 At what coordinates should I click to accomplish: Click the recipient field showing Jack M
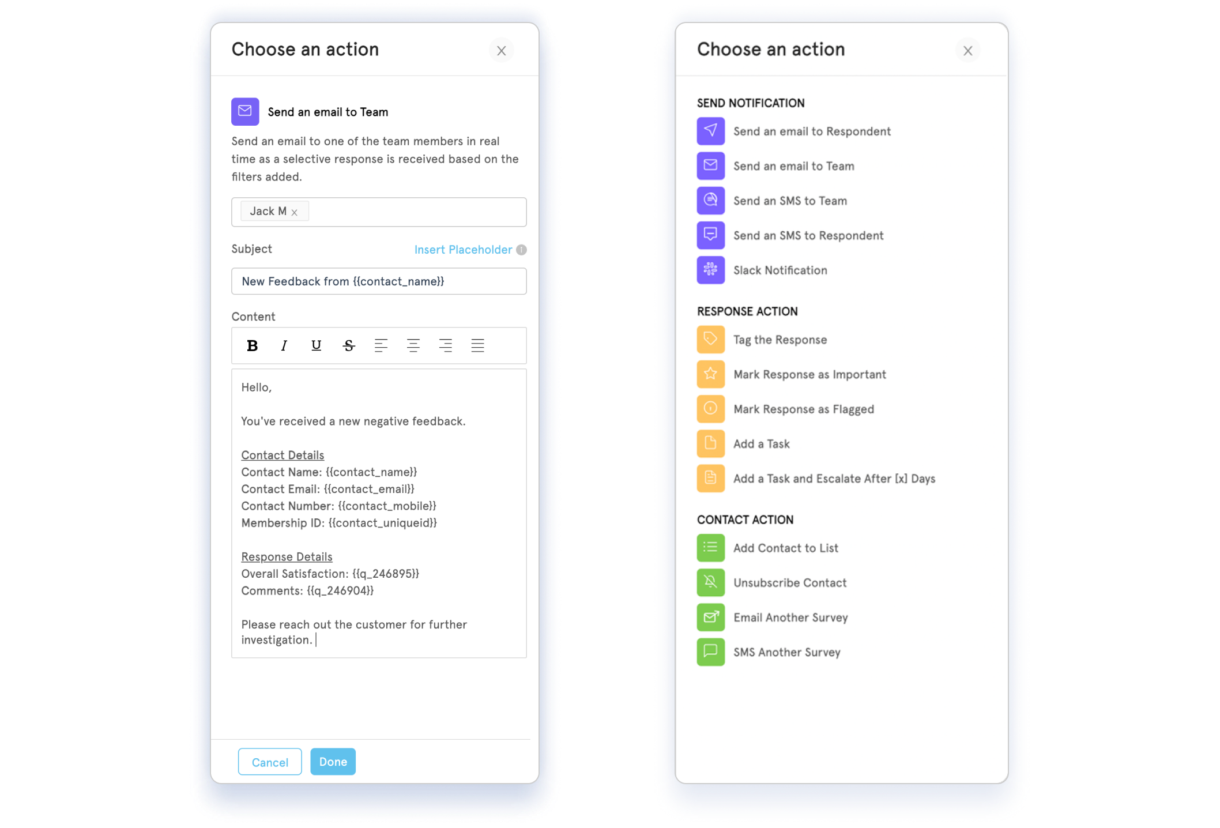[x=379, y=210]
